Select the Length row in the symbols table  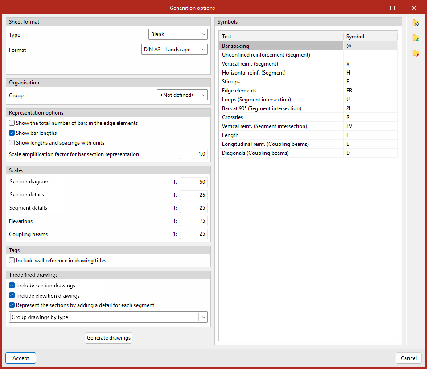click(308, 135)
